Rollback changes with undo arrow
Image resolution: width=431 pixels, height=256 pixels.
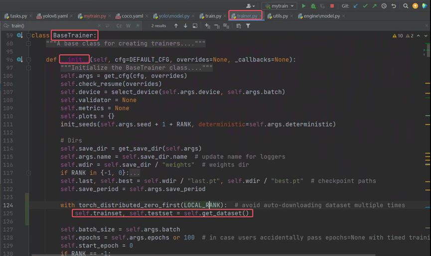tap(394, 6)
